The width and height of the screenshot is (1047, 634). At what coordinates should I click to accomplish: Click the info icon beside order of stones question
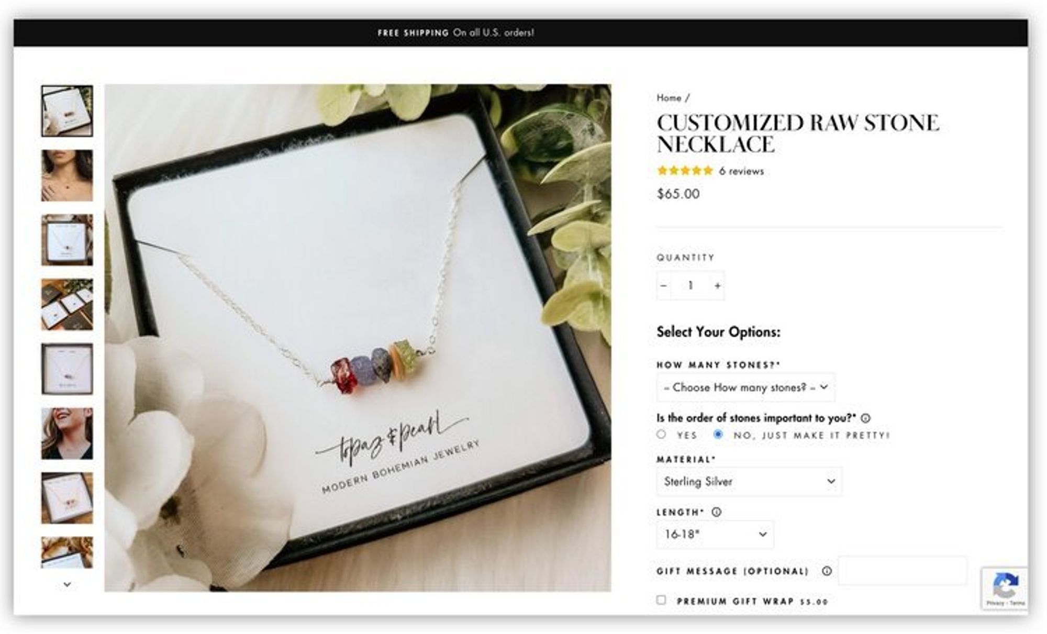(x=865, y=418)
